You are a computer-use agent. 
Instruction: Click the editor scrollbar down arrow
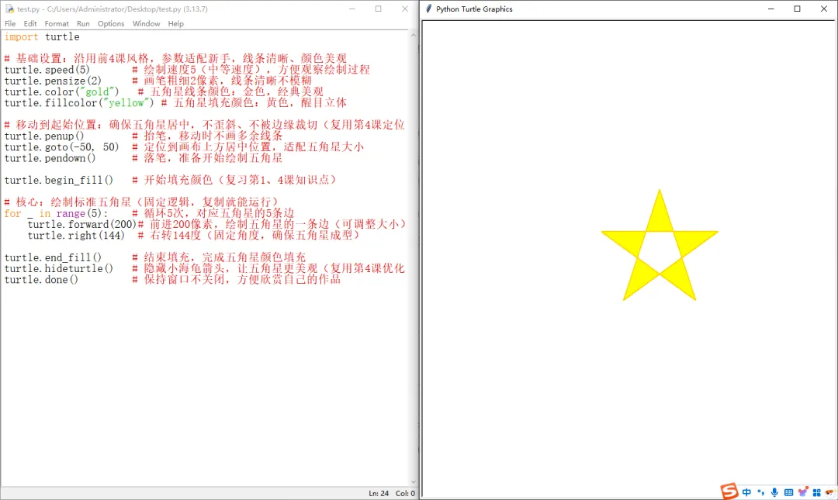(x=413, y=482)
